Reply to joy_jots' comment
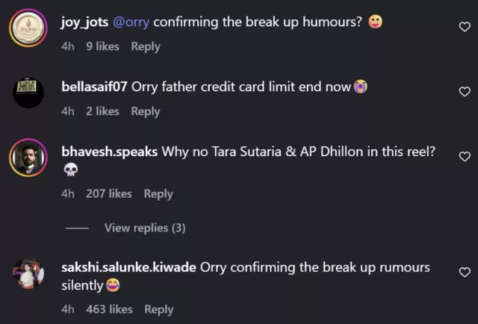 coord(146,46)
